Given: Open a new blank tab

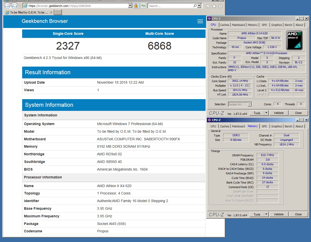Looking at the screenshot, I should tap(58, 12).
